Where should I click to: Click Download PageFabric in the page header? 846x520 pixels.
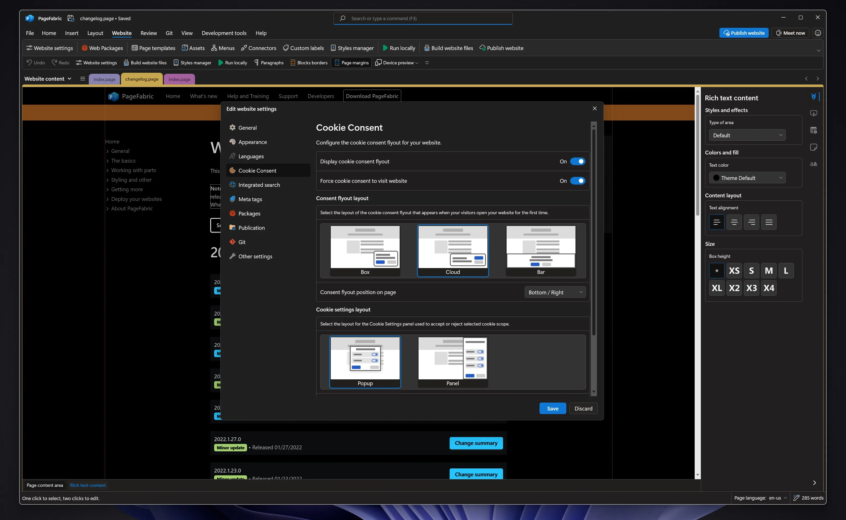point(372,96)
